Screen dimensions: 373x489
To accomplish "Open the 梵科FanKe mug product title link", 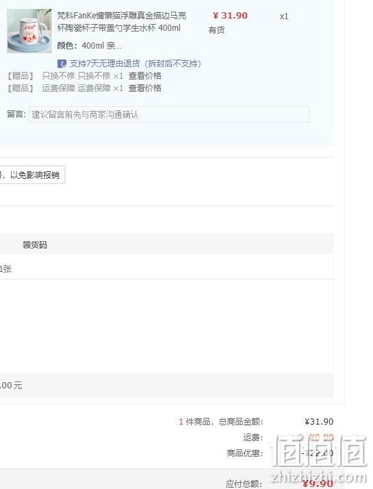I will [x=122, y=21].
